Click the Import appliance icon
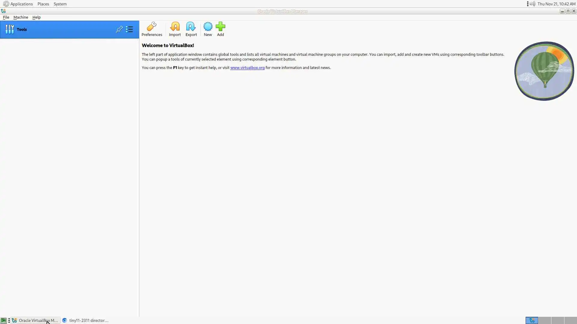Screen dimensions: 577x324 tap(175, 29)
